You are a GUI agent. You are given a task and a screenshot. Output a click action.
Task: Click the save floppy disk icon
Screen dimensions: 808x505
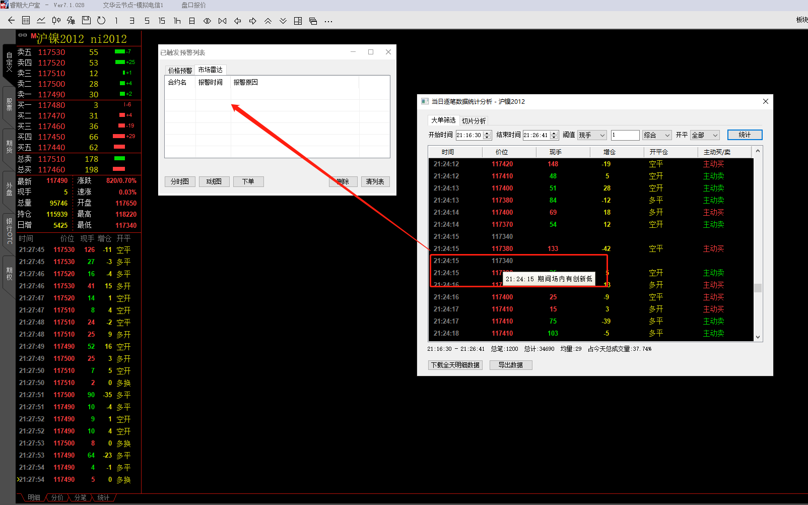[x=86, y=21]
